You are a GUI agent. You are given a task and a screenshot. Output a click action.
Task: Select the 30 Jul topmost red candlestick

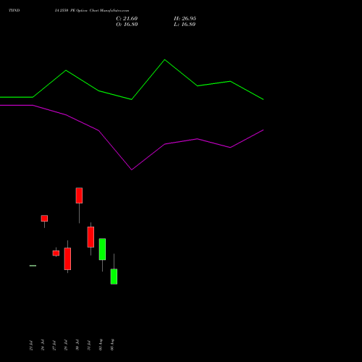(79, 195)
